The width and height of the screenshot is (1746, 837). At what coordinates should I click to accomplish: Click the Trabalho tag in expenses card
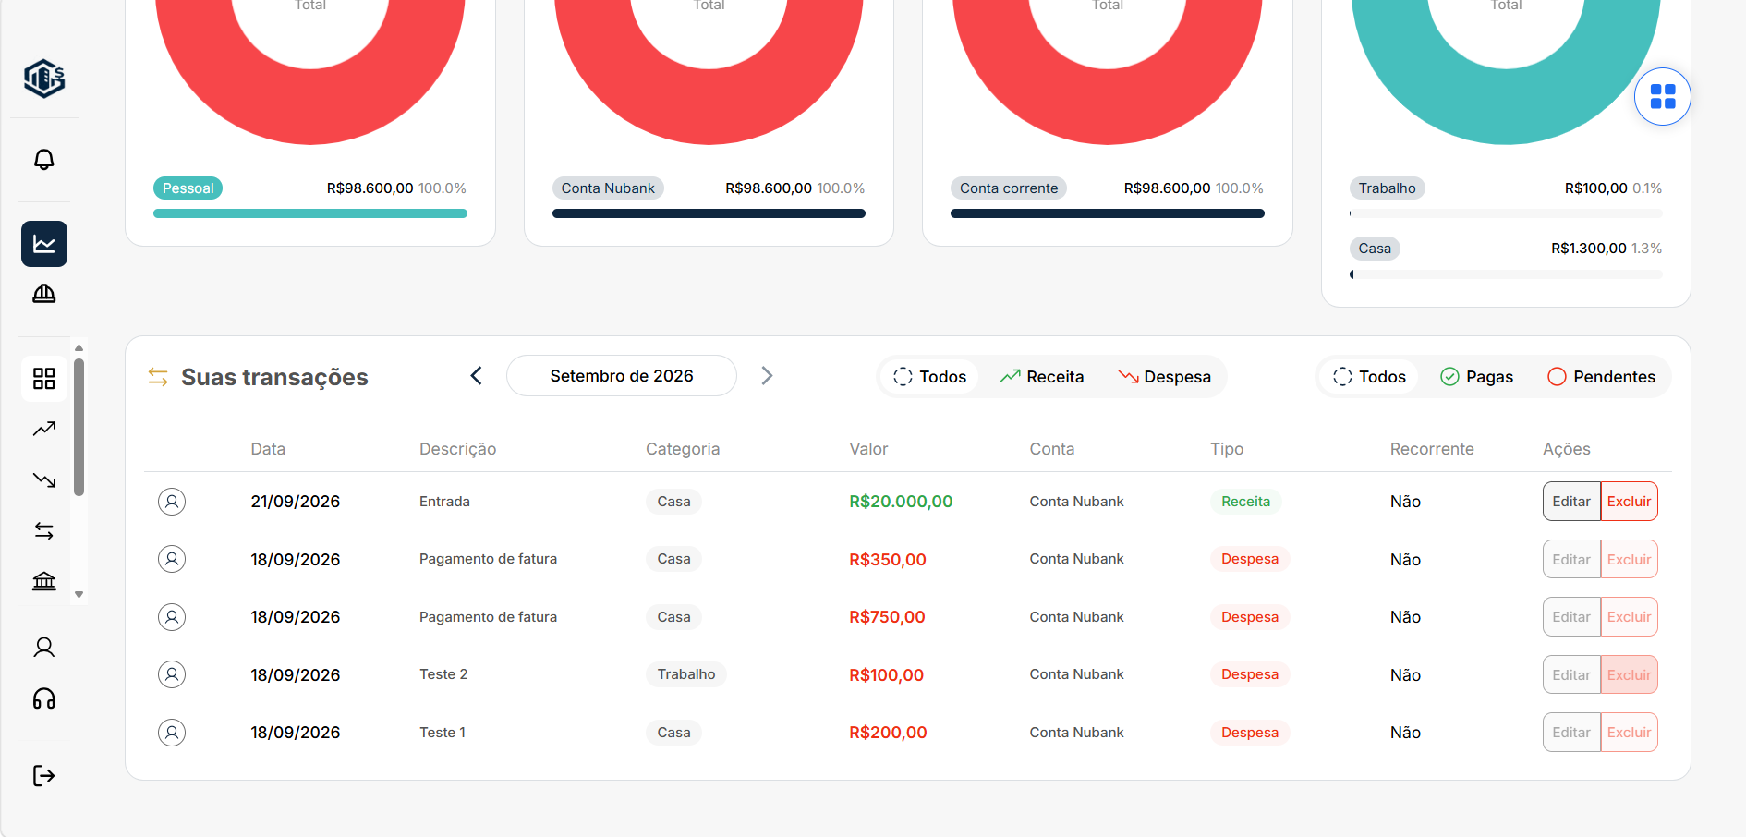[x=1387, y=188]
